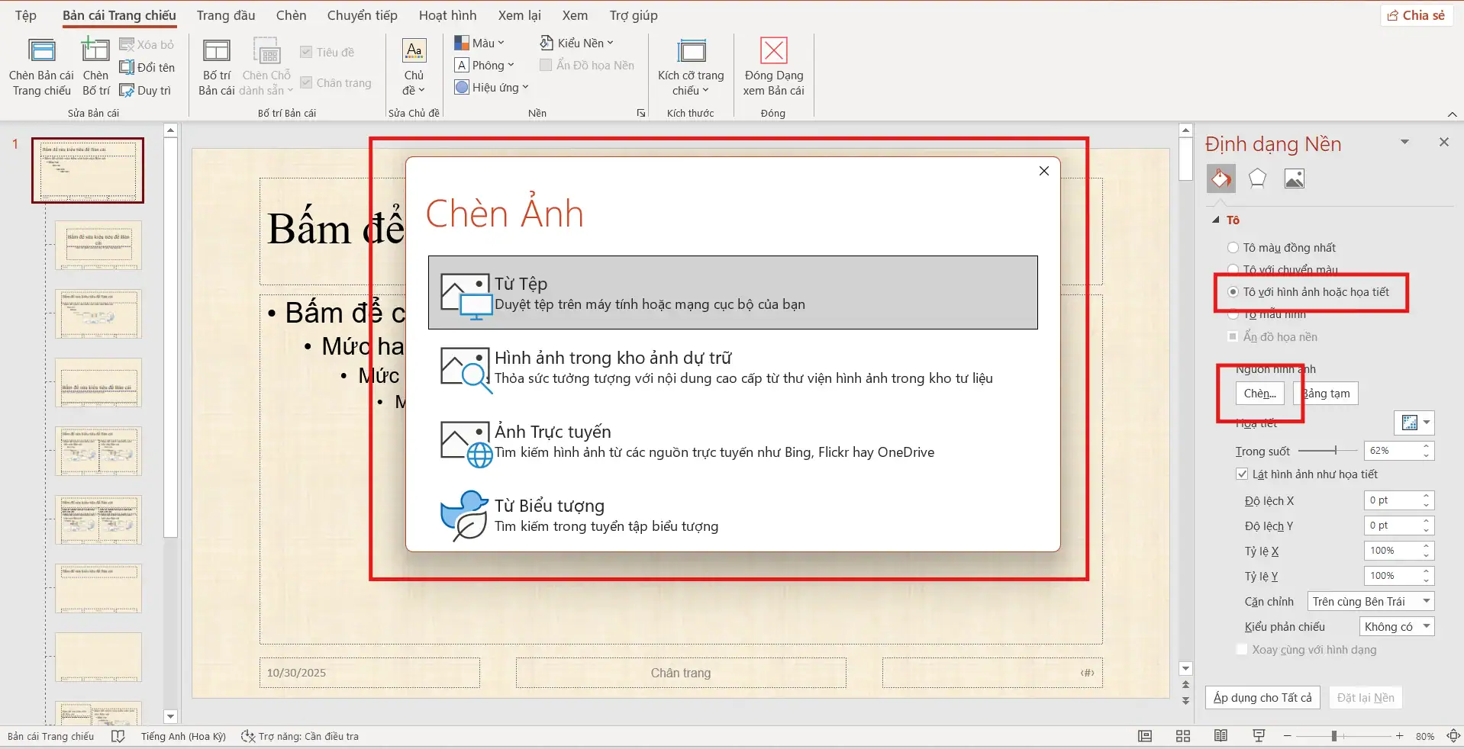Image resolution: width=1464 pixels, height=749 pixels.
Task: Expand the Họa tiết texture dropdown
Action: pyautogui.click(x=1427, y=423)
